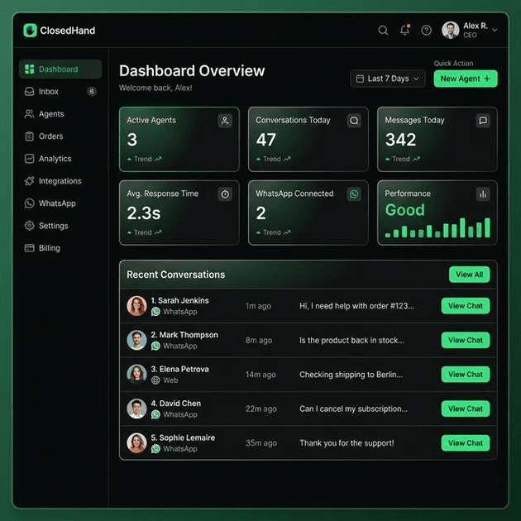Image resolution: width=521 pixels, height=521 pixels.
Task: View Chat for Sophie Lemaire
Action: 465,443
